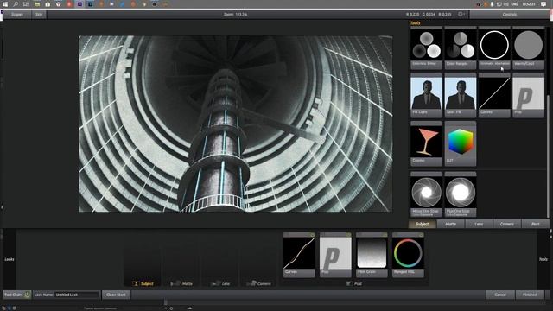Edit the Look Name field
The height and width of the screenshot is (311, 553).
(x=77, y=295)
